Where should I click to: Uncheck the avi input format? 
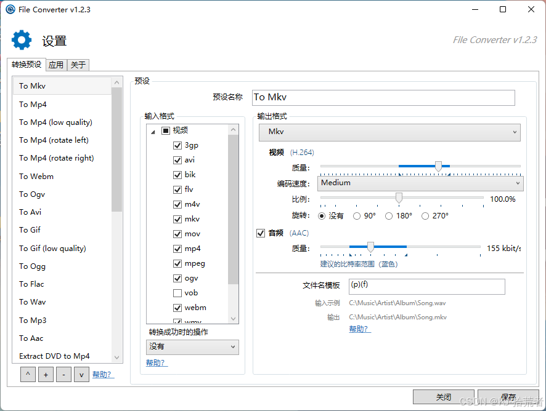pyautogui.click(x=177, y=161)
